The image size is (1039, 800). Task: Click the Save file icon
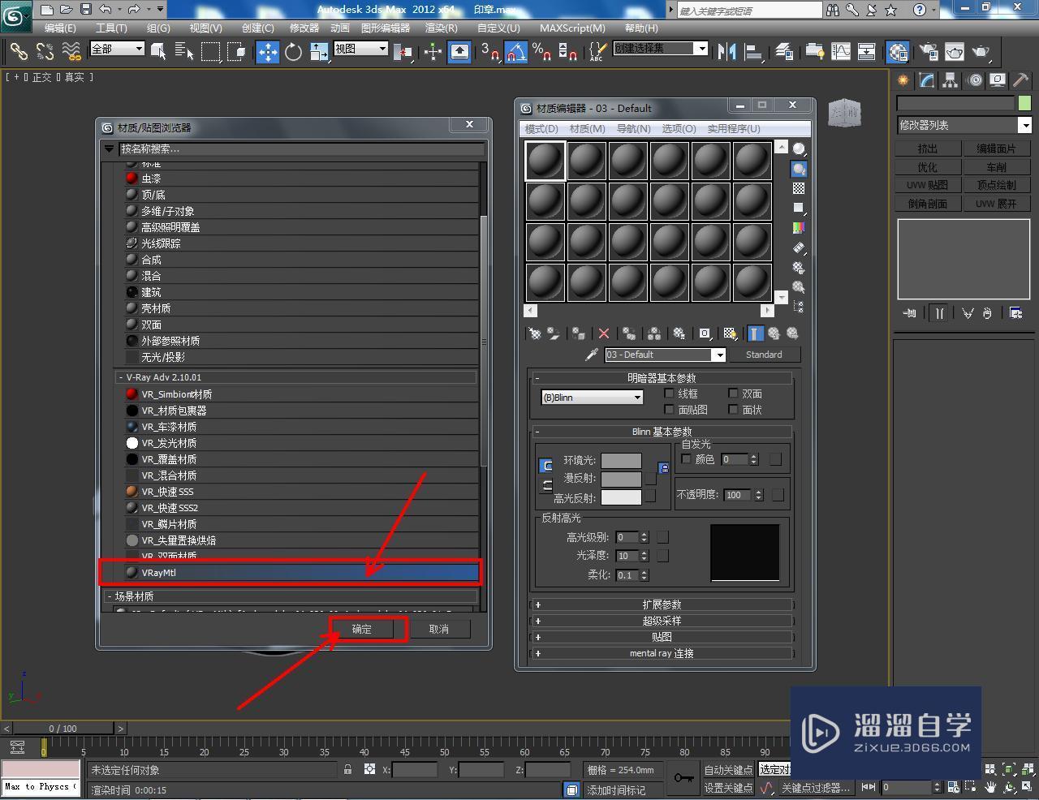tap(86, 10)
